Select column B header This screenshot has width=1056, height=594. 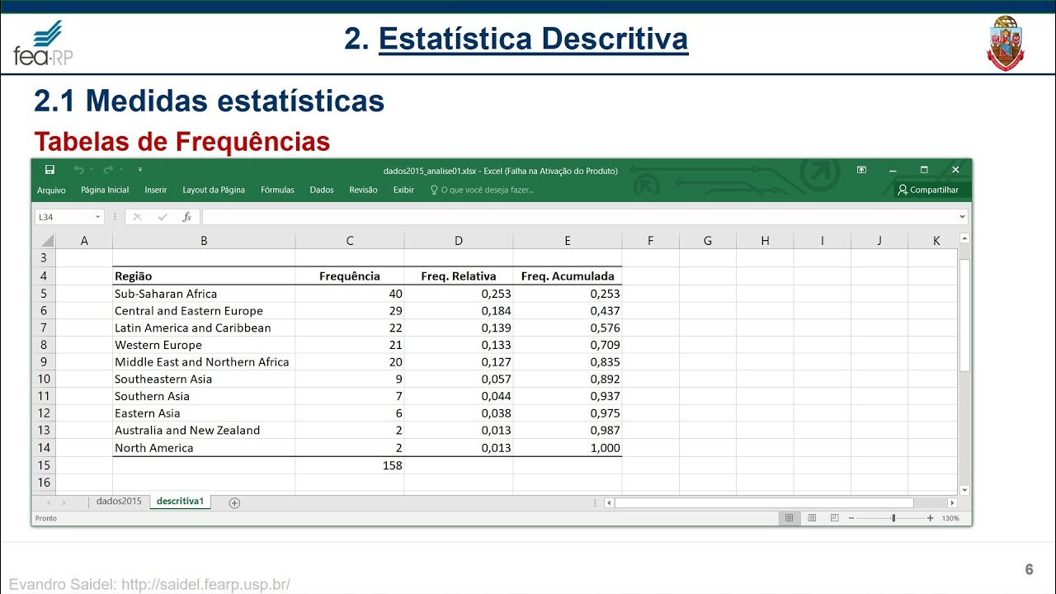(x=204, y=241)
